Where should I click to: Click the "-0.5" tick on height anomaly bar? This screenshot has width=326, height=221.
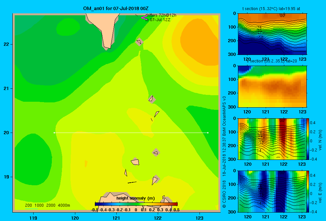coord(95,210)
